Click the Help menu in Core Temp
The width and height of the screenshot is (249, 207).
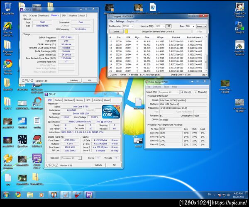[x=174, y=87]
